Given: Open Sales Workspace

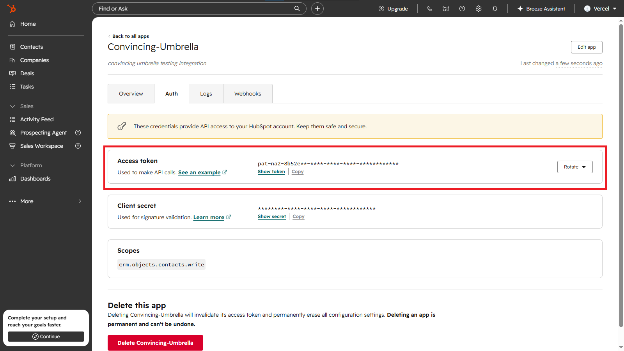Looking at the screenshot, I should [x=41, y=146].
